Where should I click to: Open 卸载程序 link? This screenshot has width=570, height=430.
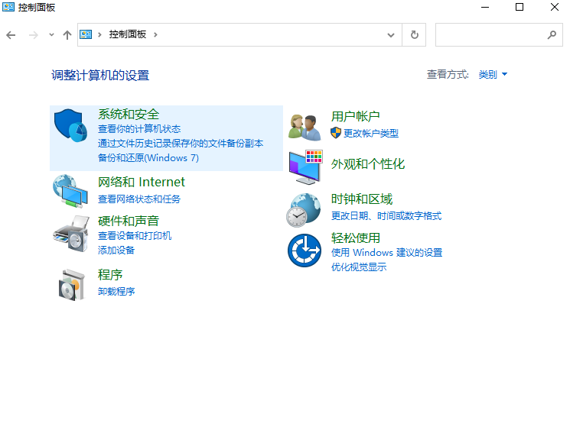click(116, 291)
